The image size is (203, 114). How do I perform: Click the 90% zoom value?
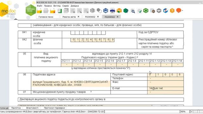click(x=183, y=111)
